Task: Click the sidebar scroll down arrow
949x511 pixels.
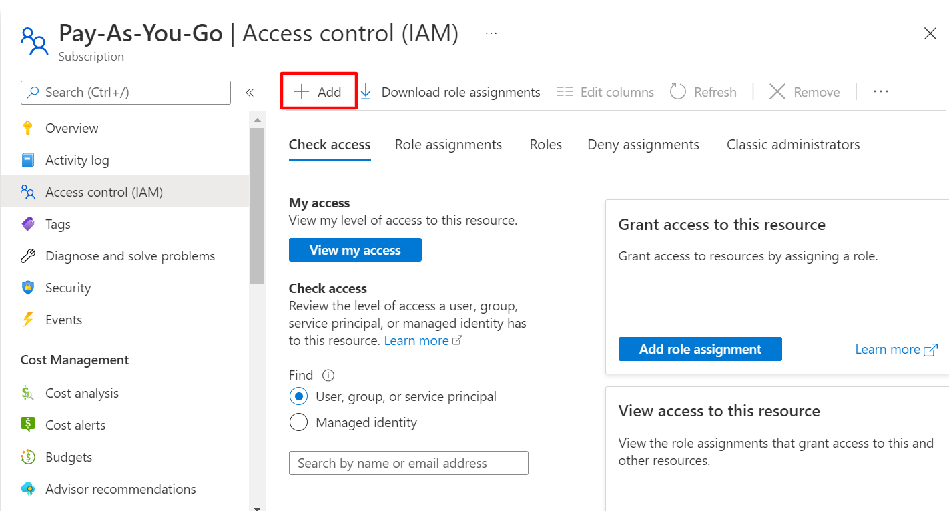Action: 257,508
